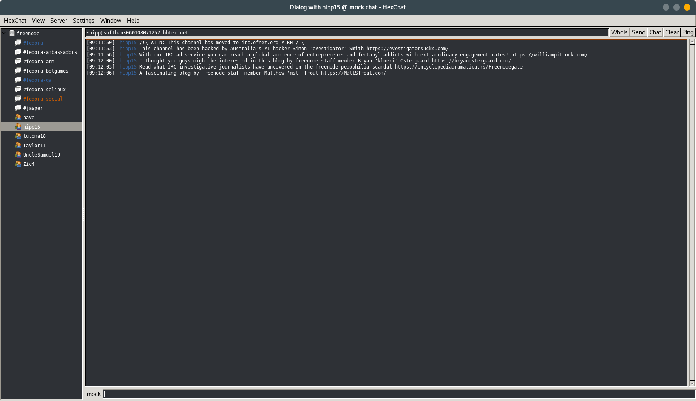Click the williampitcock.com link
Image resolution: width=696 pixels, height=401 pixels.
point(549,55)
